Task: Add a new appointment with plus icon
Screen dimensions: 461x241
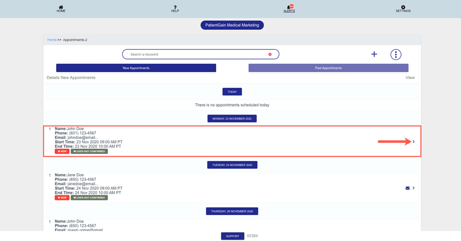Action: 374,54
